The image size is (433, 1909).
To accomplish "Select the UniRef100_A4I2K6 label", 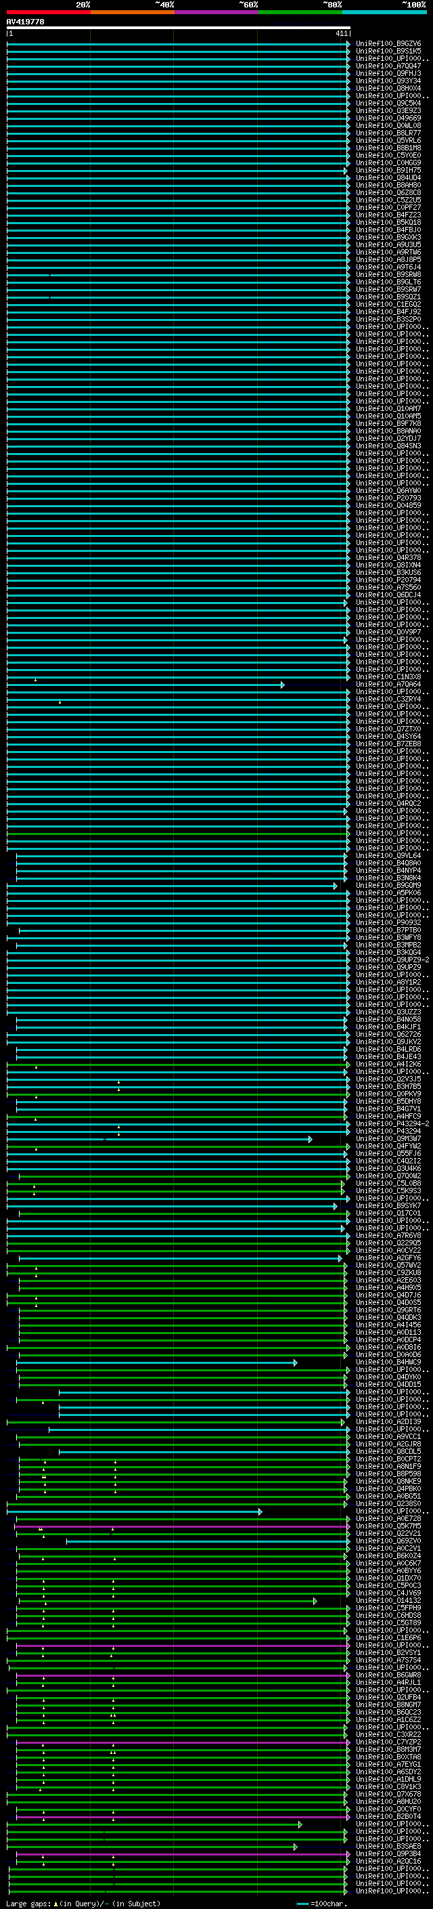I will point(388,1064).
